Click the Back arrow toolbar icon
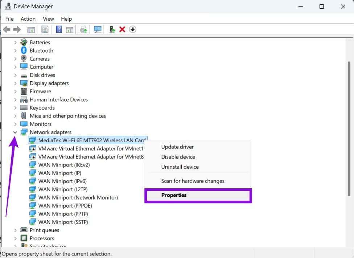The width and height of the screenshot is (354, 258). (7, 29)
